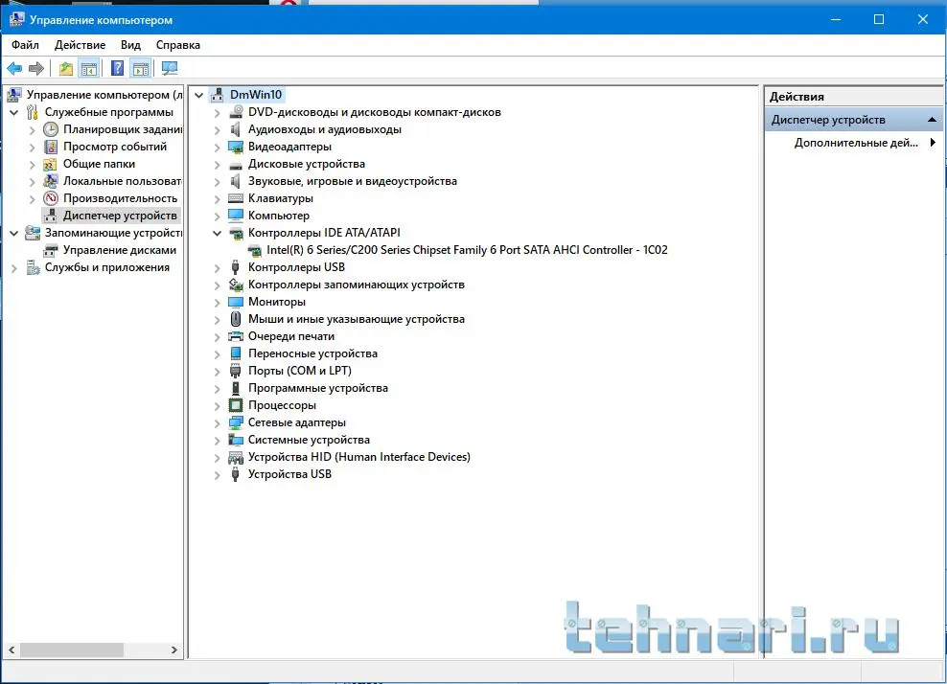Click the Help question mark toolbar icon
The width and height of the screenshot is (947, 684).
pyautogui.click(x=117, y=69)
